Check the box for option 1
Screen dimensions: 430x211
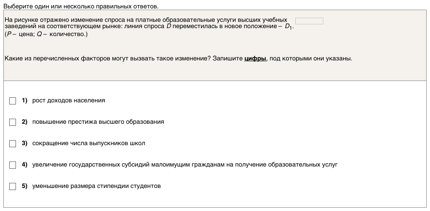[13, 101]
